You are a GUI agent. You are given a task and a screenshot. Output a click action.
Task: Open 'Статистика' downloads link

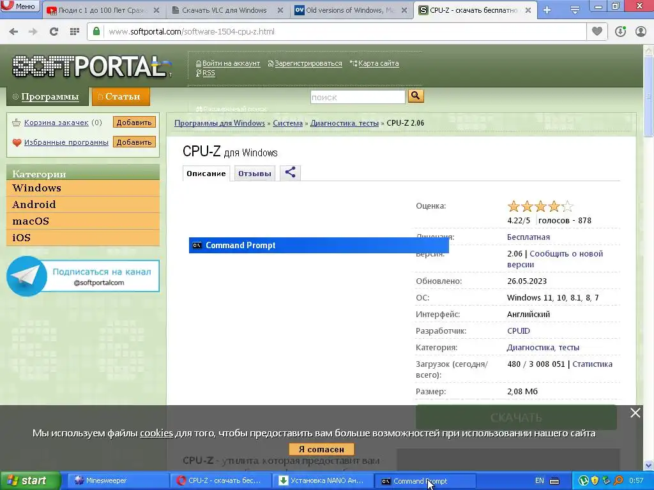(x=592, y=364)
